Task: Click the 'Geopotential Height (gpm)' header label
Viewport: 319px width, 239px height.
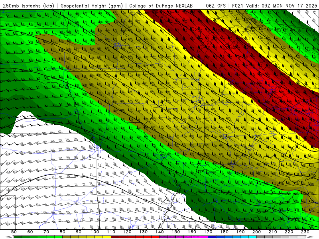Action: pyautogui.click(x=92, y=6)
